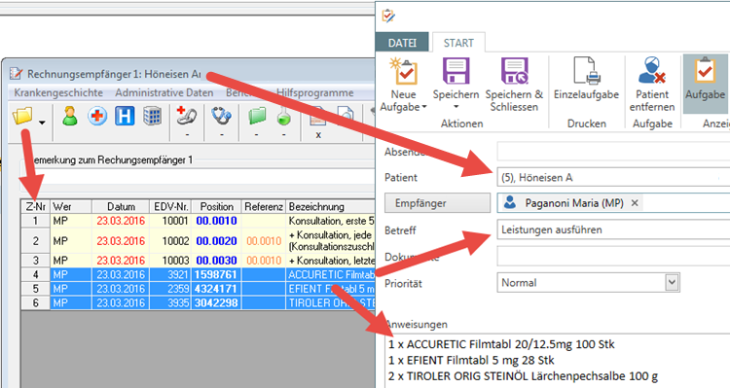The width and height of the screenshot is (730, 388).
Task: Click into the Absender field
Action: tap(613, 151)
